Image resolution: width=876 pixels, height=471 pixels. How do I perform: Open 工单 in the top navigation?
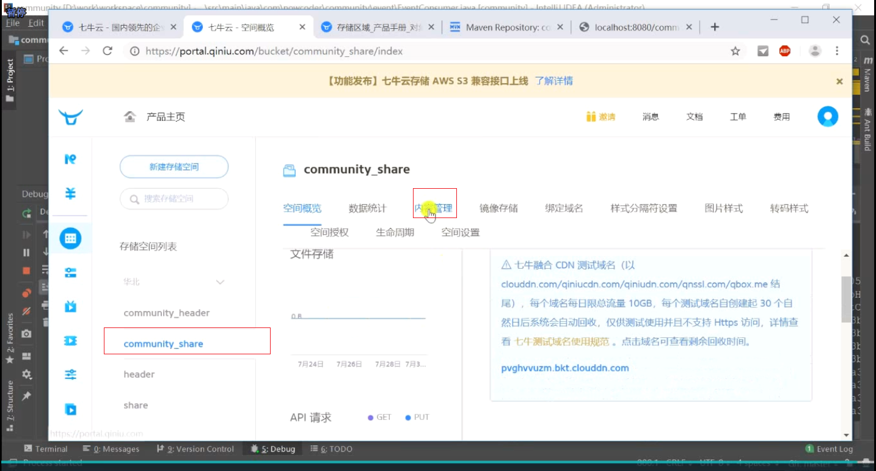(x=738, y=117)
